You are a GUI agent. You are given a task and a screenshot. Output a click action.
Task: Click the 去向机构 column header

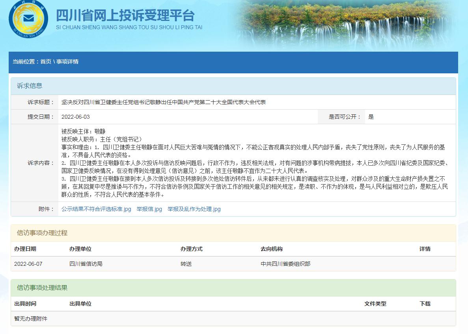tap(272, 249)
